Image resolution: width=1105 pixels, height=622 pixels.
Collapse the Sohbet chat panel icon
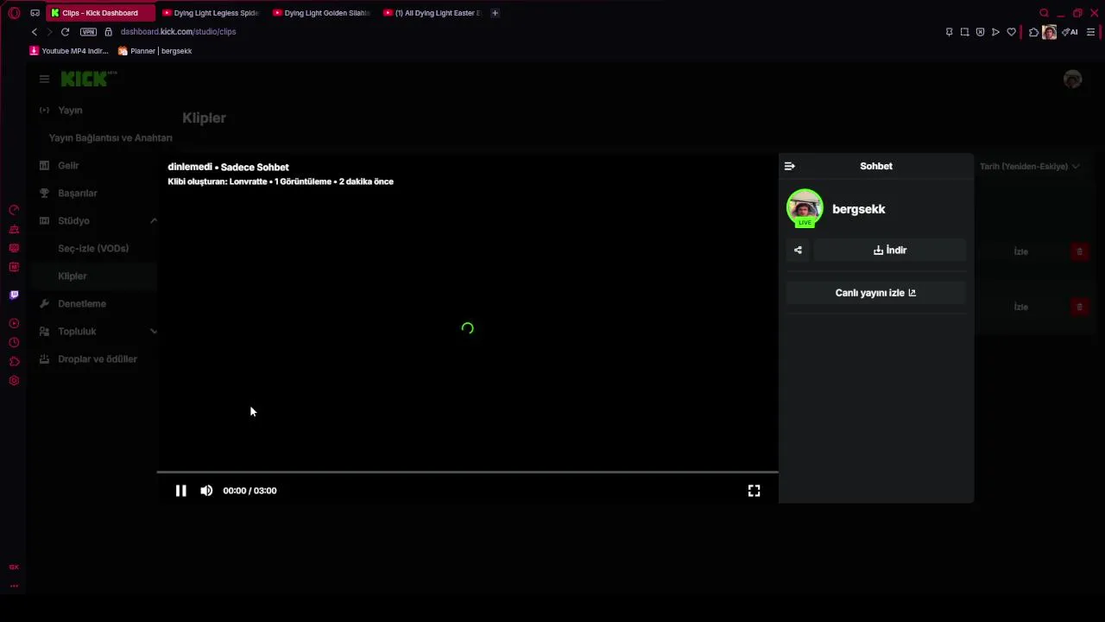789,166
